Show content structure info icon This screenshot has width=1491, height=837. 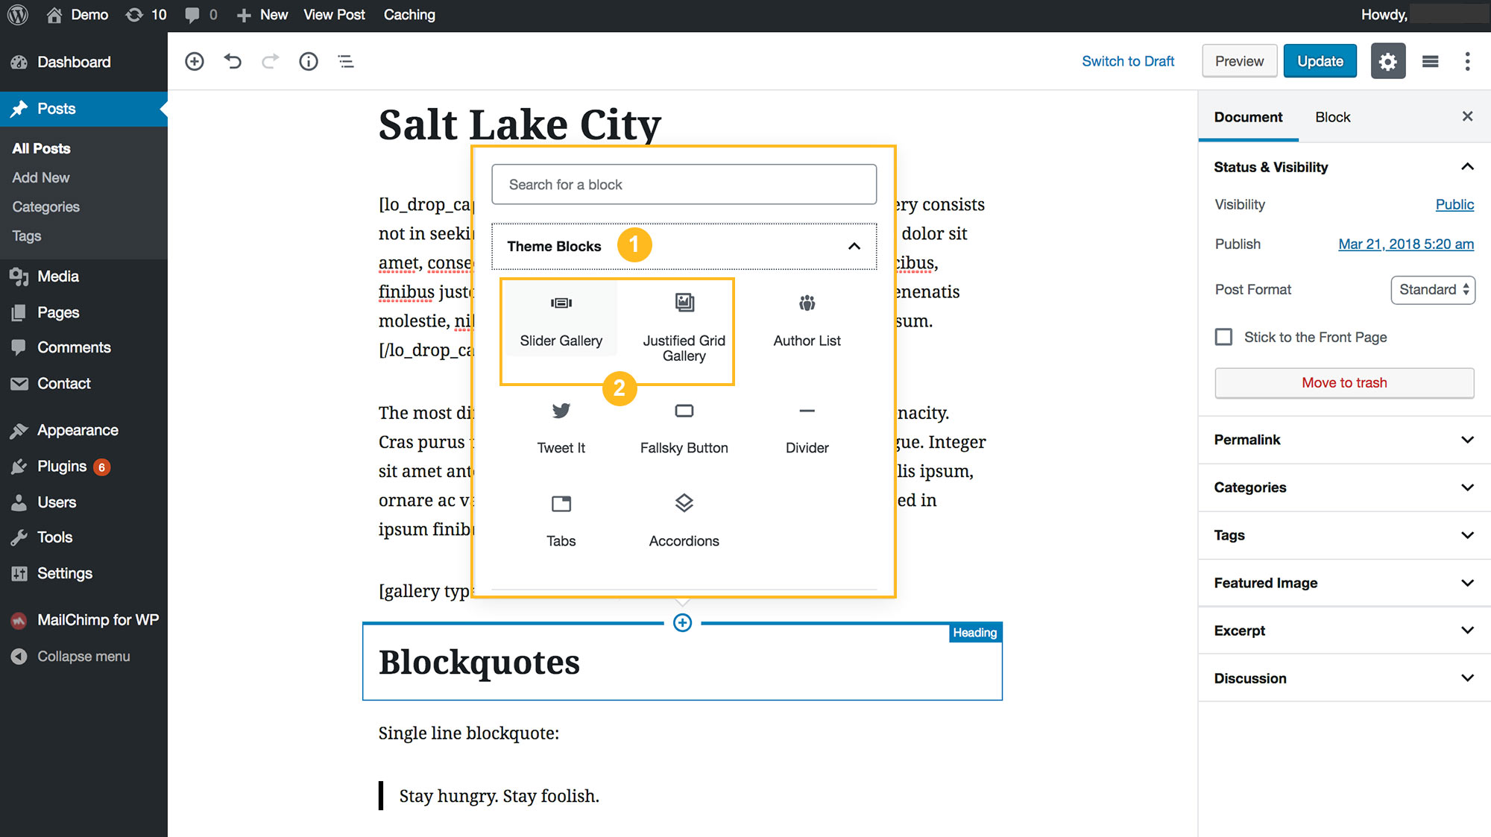coord(309,61)
